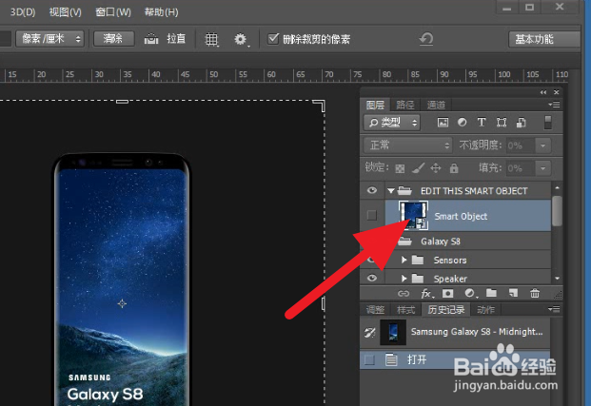Open the 正常 blend mode dropdown
Image resolution: width=591 pixels, height=406 pixels.
(407, 145)
